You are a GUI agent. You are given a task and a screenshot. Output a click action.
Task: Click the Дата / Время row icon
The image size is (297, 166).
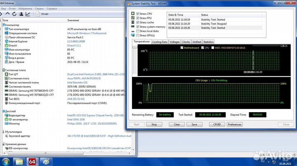tap(7, 62)
